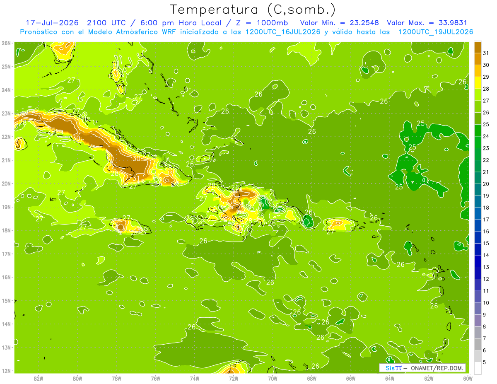
Task: Click the "Modelo Atmosferico WRF" text
Action: tap(132, 32)
